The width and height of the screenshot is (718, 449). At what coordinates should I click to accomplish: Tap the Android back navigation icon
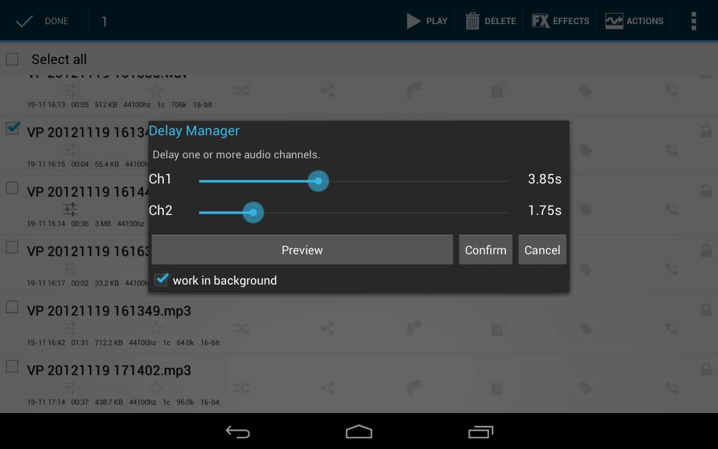(x=238, y=432)
